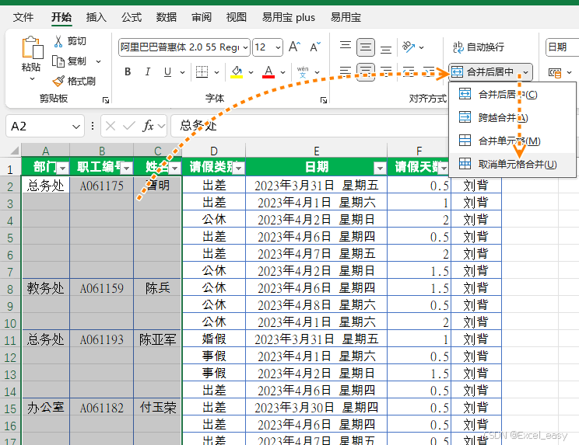579x445 pixels.
Task: Align text to the top
Action: (346, 47)
